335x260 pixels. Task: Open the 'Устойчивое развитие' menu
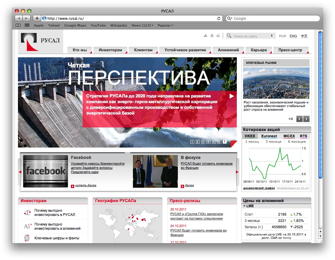(185, 50)
